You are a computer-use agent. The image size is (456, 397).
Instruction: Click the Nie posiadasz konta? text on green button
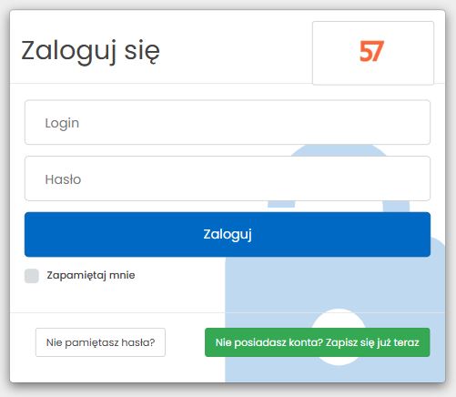[x=269, y=342]
